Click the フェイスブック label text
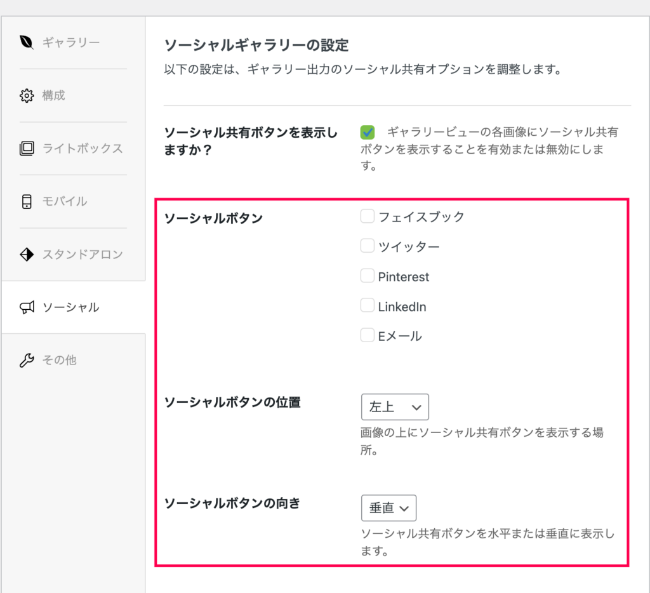650x593 pixels. click(x=421, y=217)
